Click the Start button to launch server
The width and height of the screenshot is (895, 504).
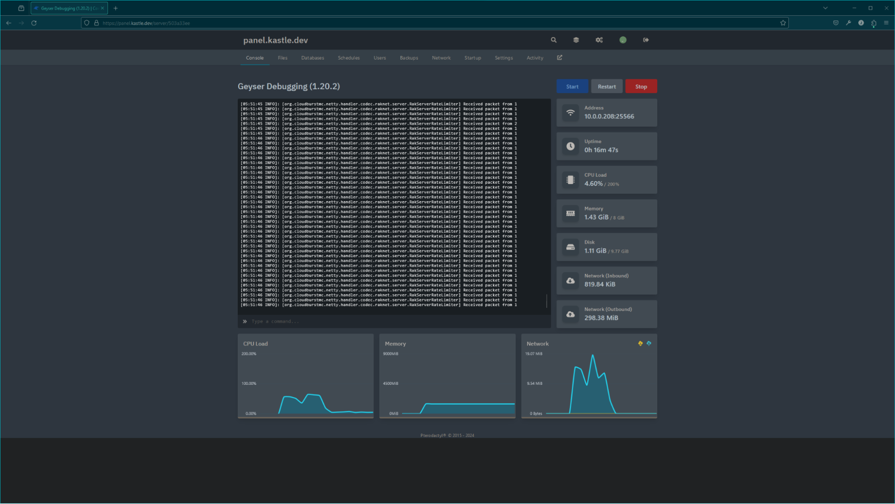click(572, 86)
